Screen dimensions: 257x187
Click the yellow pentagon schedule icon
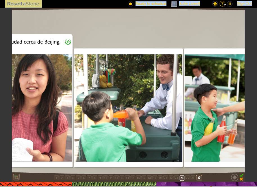(x=130, y=4)
